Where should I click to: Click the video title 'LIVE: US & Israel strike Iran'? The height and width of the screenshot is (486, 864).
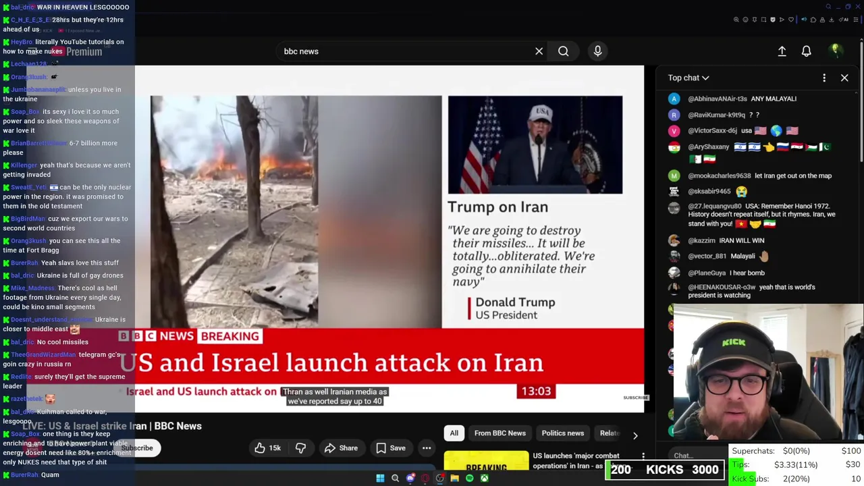coord(112,426)
